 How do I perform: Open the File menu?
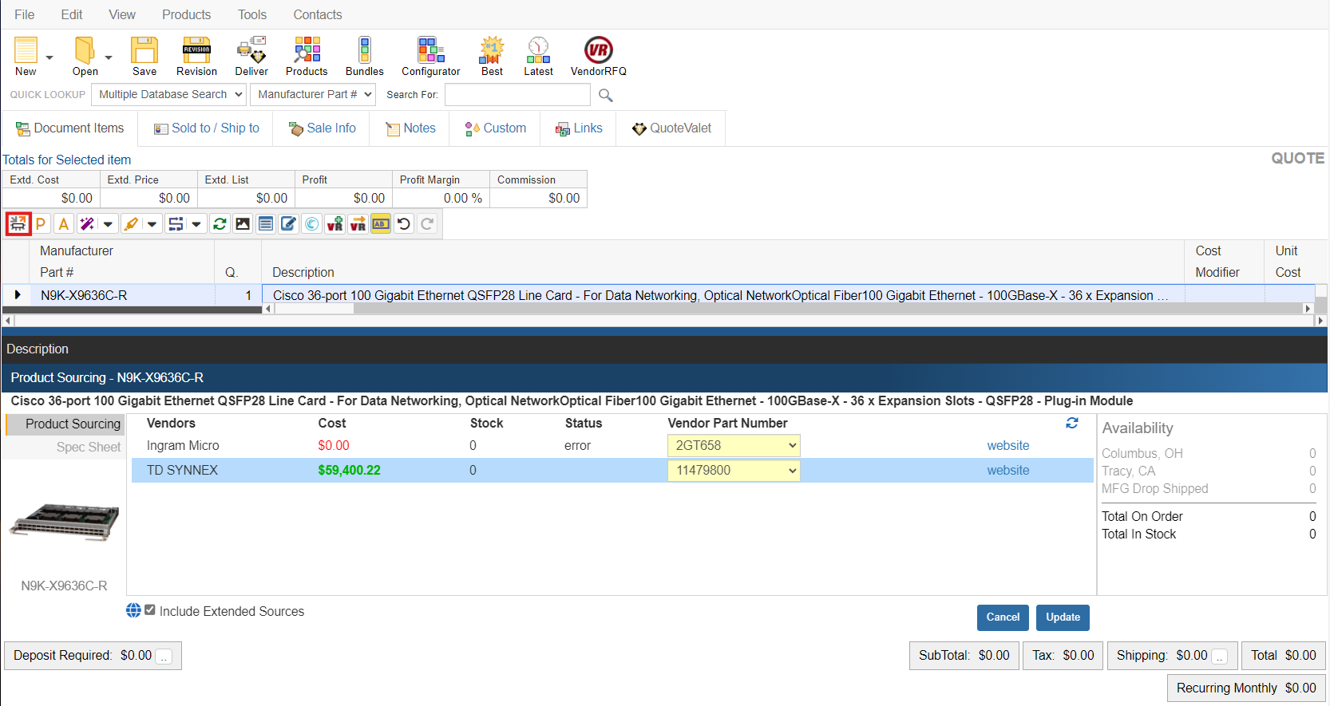25,14
